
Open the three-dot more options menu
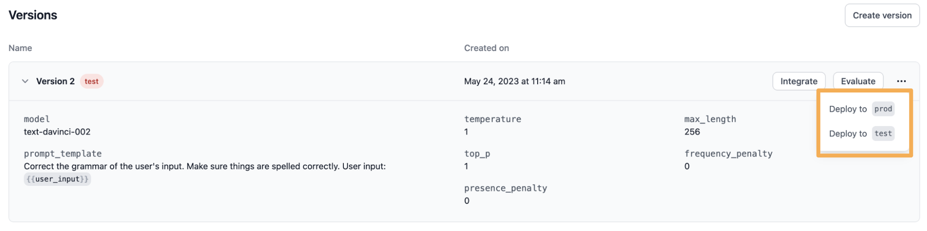(x=901, y=81)
